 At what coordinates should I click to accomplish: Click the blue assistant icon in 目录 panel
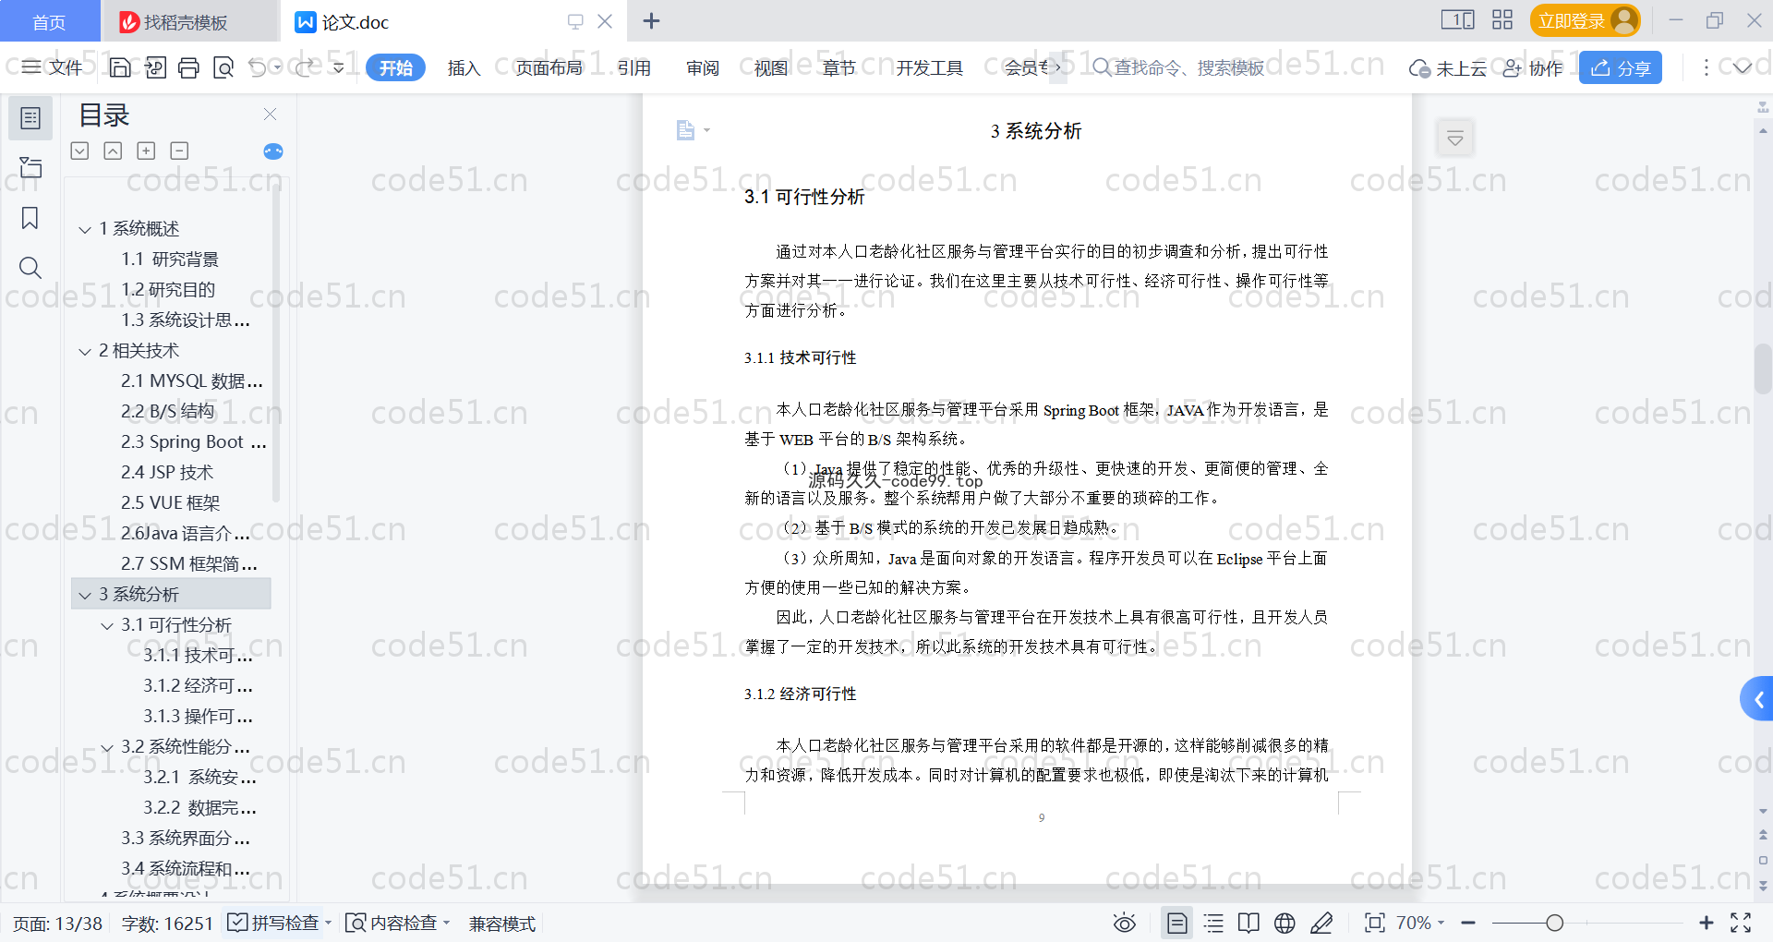click(273, 151)
